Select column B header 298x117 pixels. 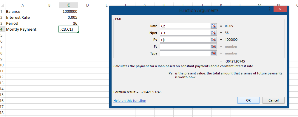click(x=49, y=5)
